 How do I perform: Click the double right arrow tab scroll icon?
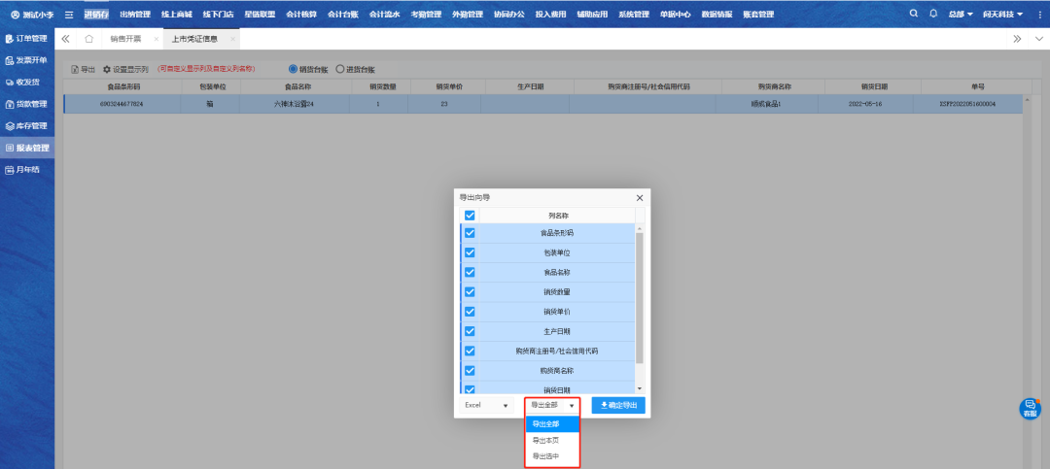[1017, 39]
